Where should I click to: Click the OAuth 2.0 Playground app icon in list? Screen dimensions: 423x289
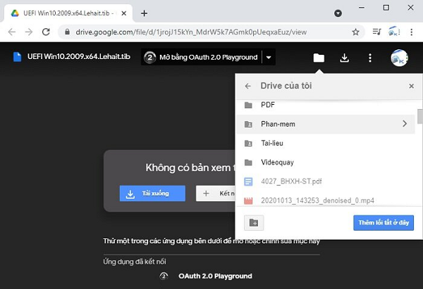[x=164, y=276]
